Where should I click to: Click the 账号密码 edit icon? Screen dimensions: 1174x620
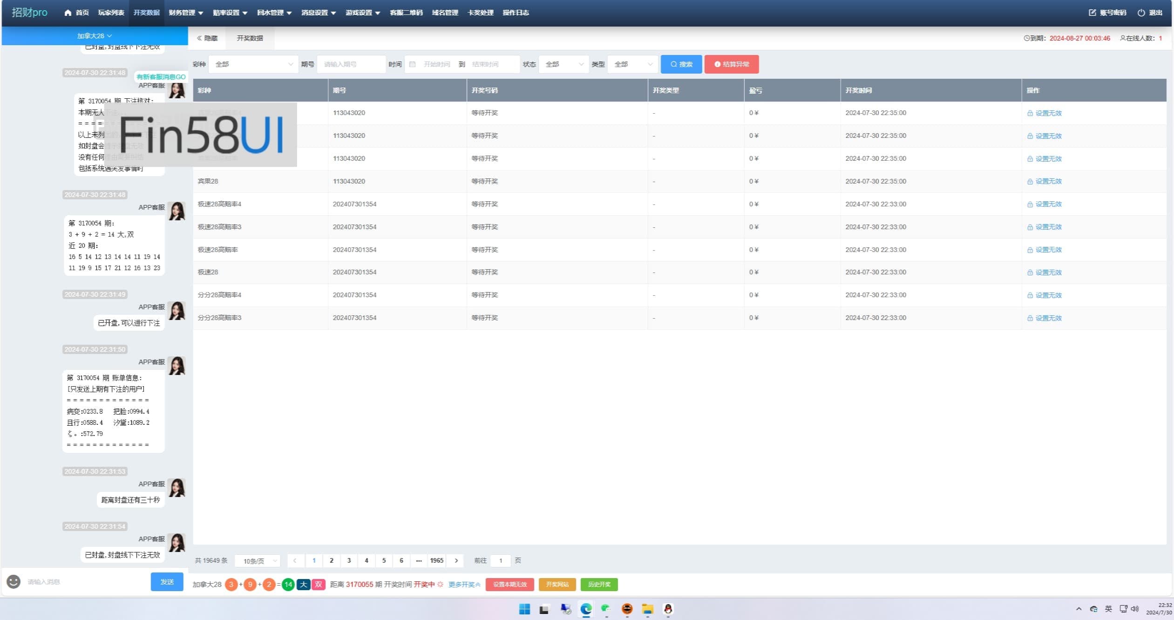(x=1092, y=13)
